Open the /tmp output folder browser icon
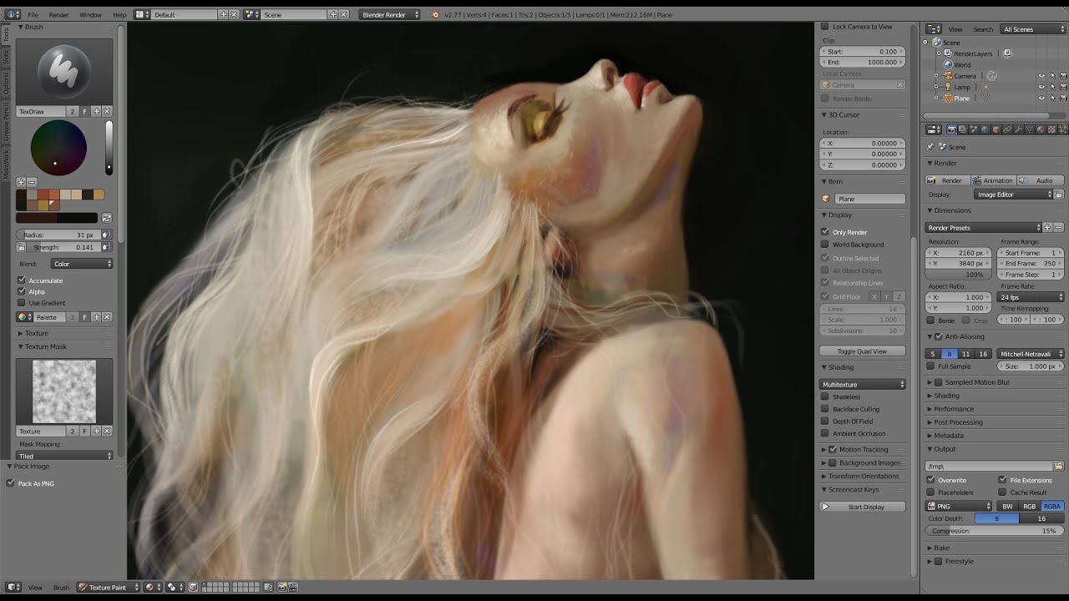The width and height of the screenshot is (1069, 601). coord(1058,466)
